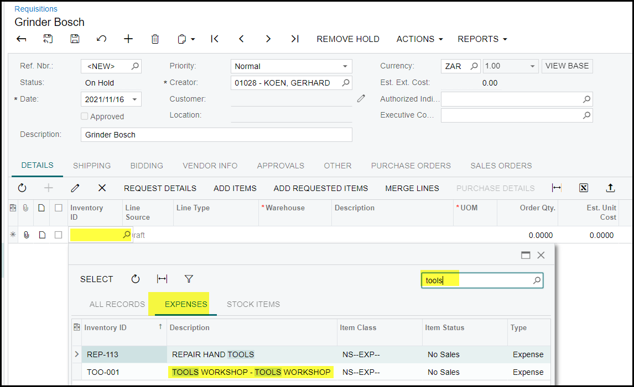Switch to the Vendor Info tab
The width and height of the screenshot is (634, 387).
pos(210,166)
